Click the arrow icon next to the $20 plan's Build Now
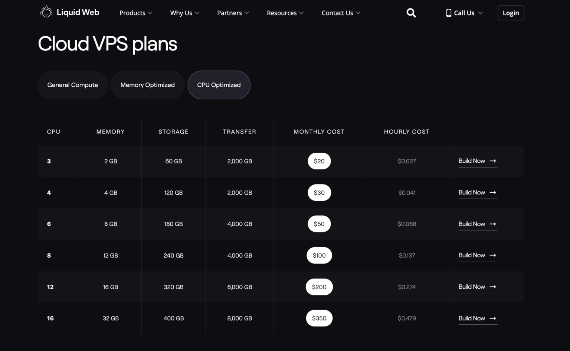 tap(493, 161)
